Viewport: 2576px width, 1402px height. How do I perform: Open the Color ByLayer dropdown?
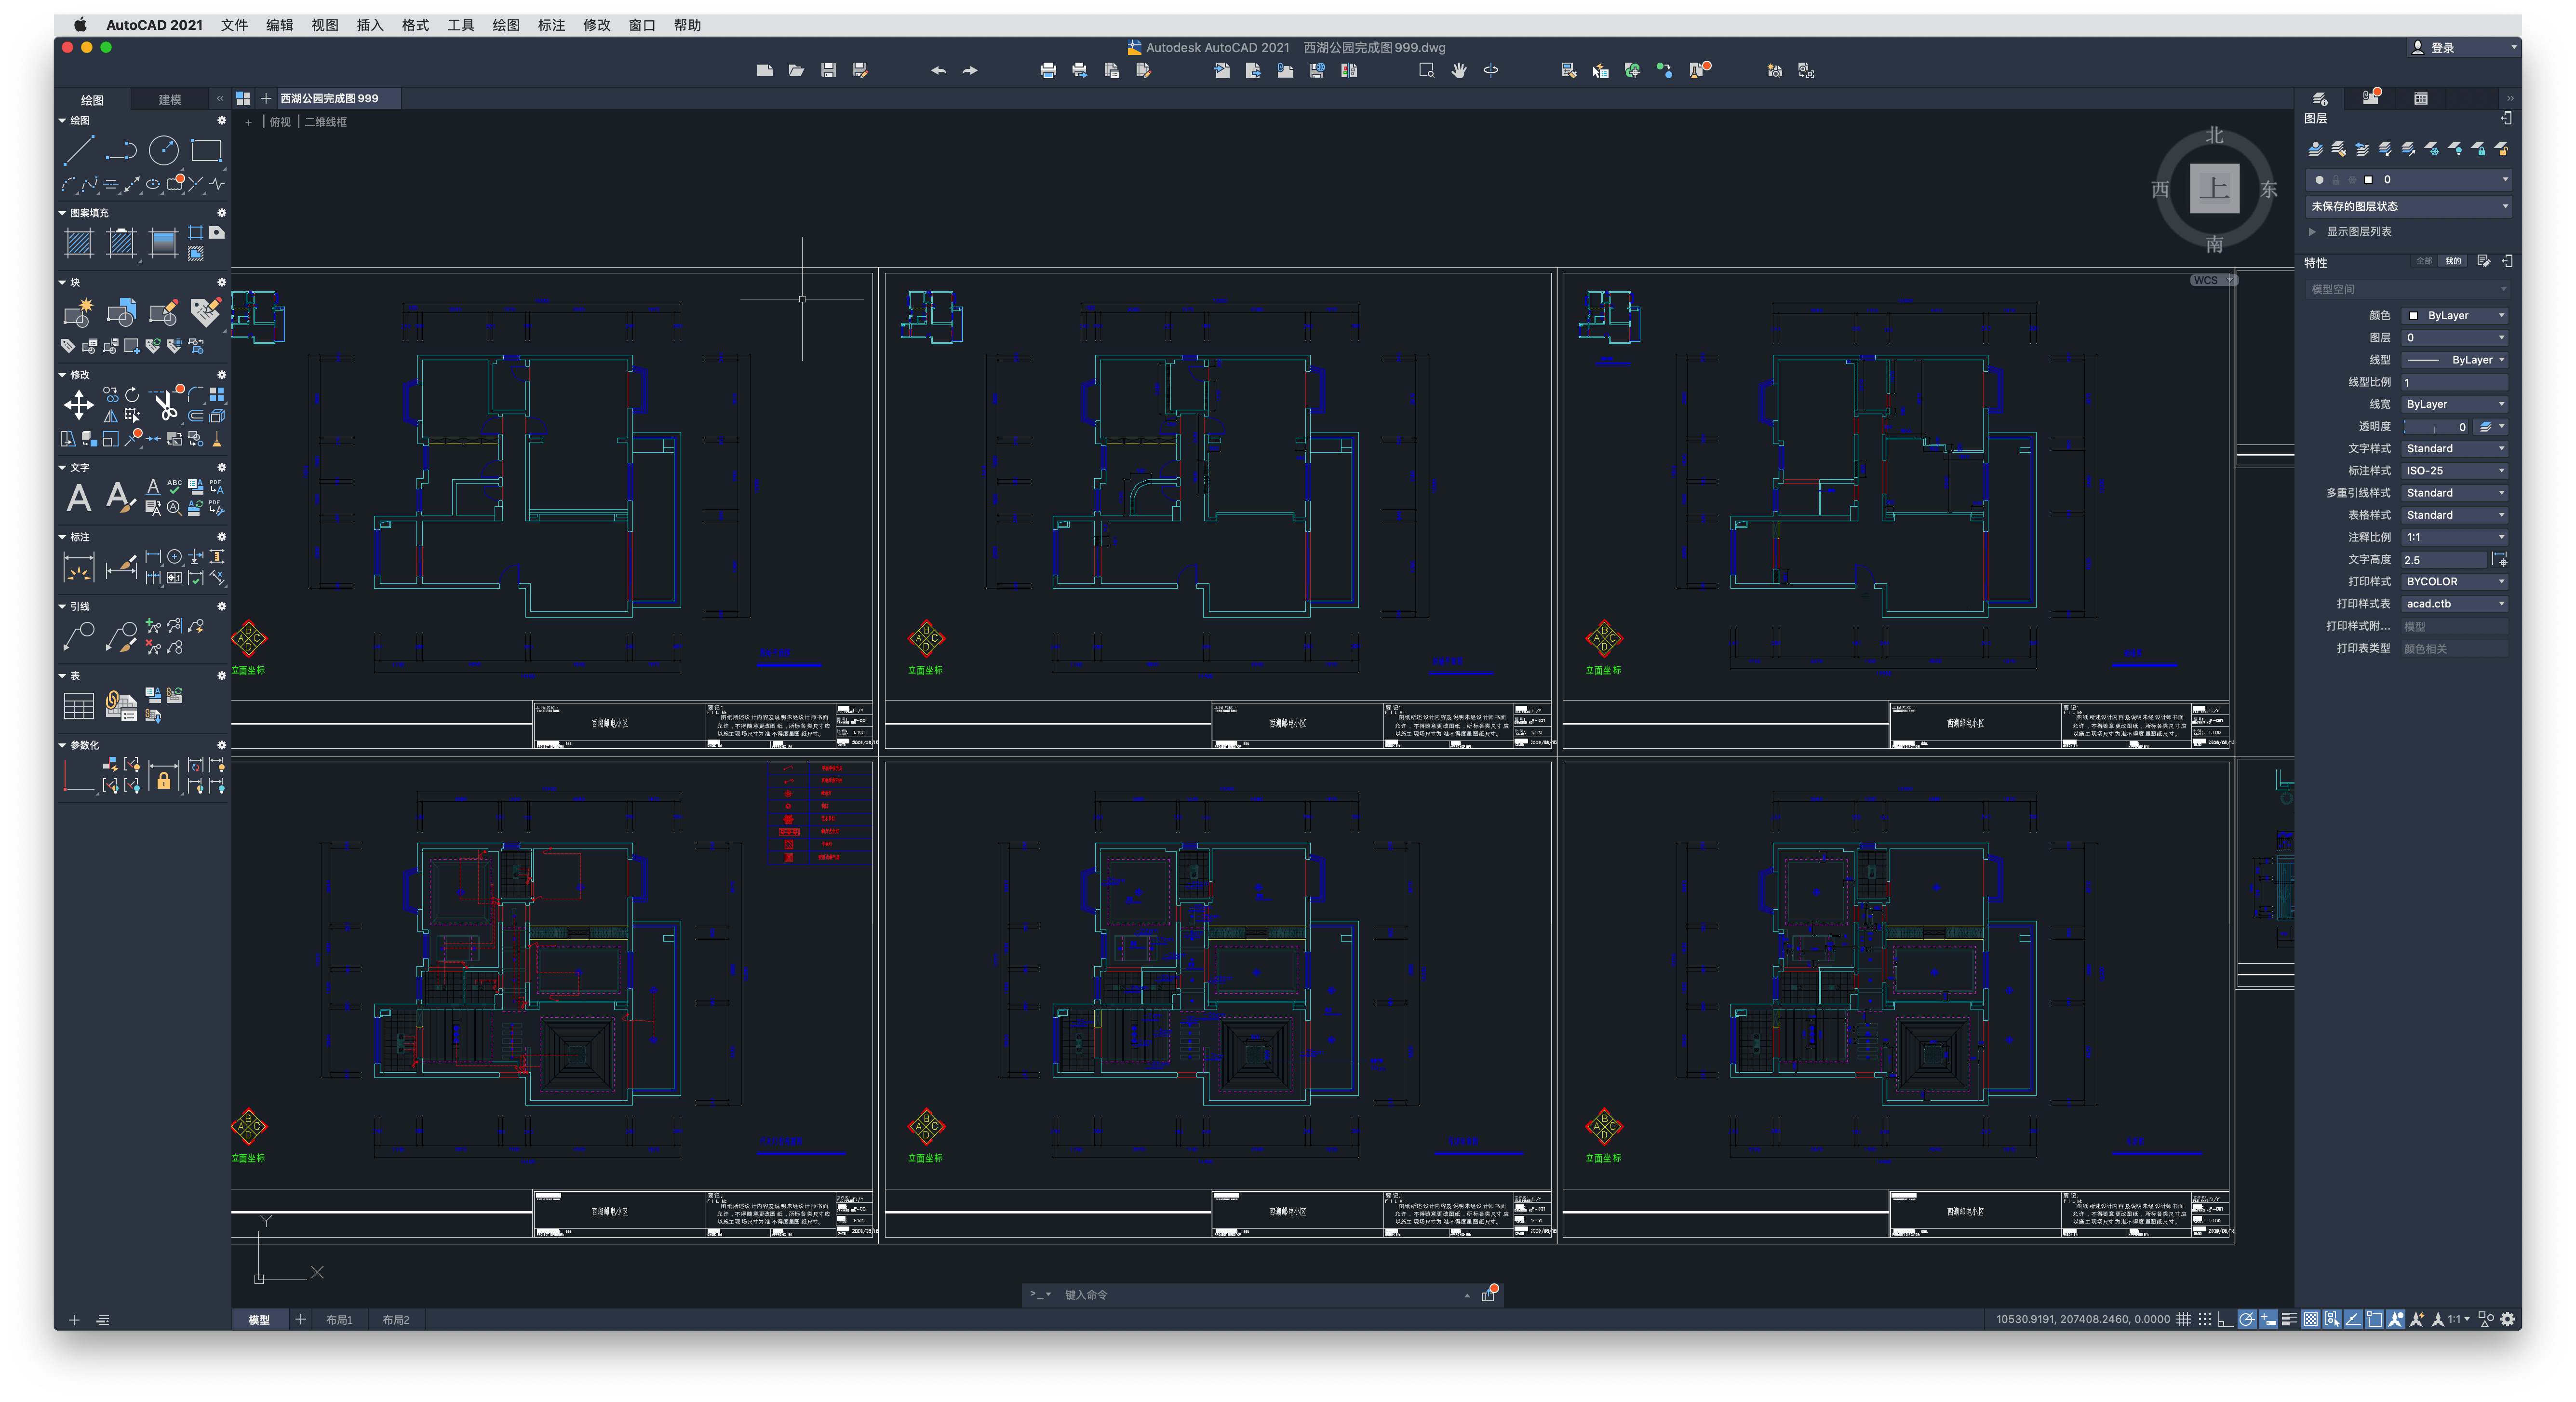(2455, 315)
